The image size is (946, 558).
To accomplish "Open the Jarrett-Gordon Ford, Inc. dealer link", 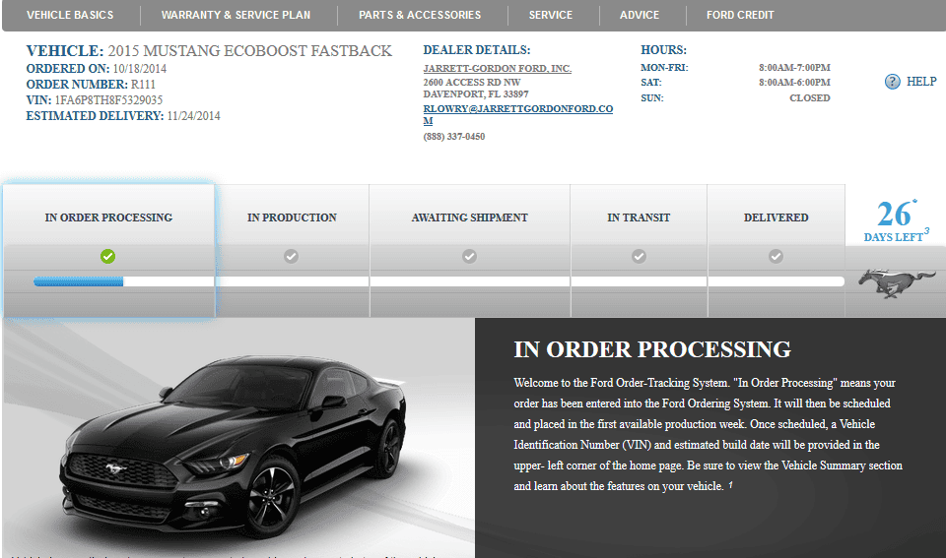I will 497,69.
